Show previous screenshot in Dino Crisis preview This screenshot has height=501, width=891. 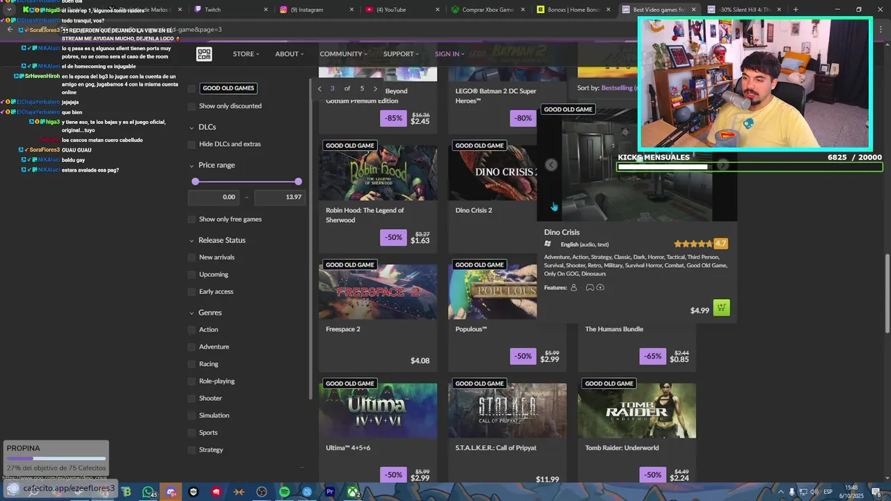pos(551,165)
